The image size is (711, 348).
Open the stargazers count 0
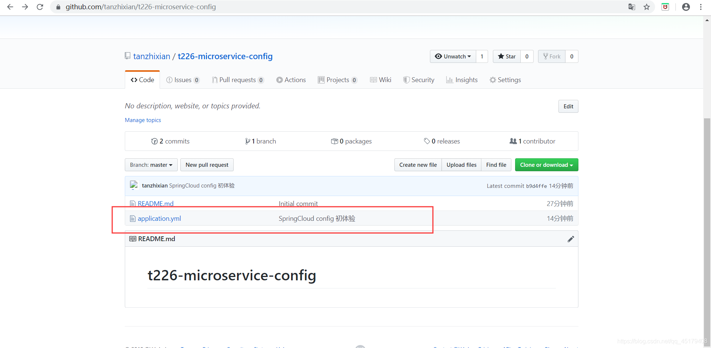[527, 56]
